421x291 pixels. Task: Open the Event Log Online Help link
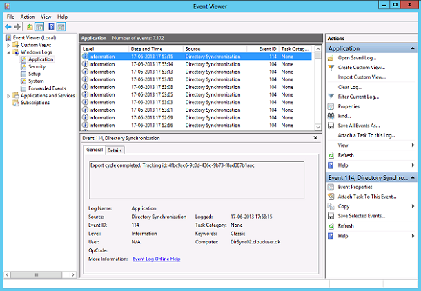(x=157, y=259)
